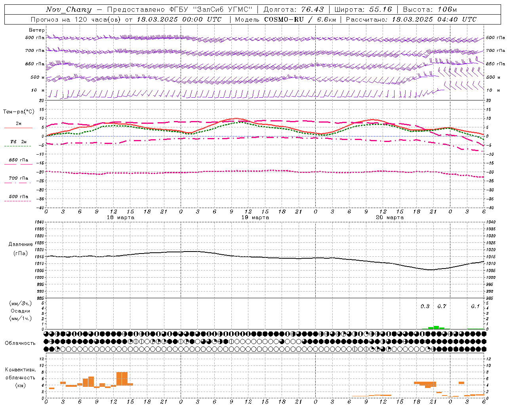This screenshot has height=405, width=507.
Task: Click the 'Облачность' cloud cover label
Action: pos(20,343)
